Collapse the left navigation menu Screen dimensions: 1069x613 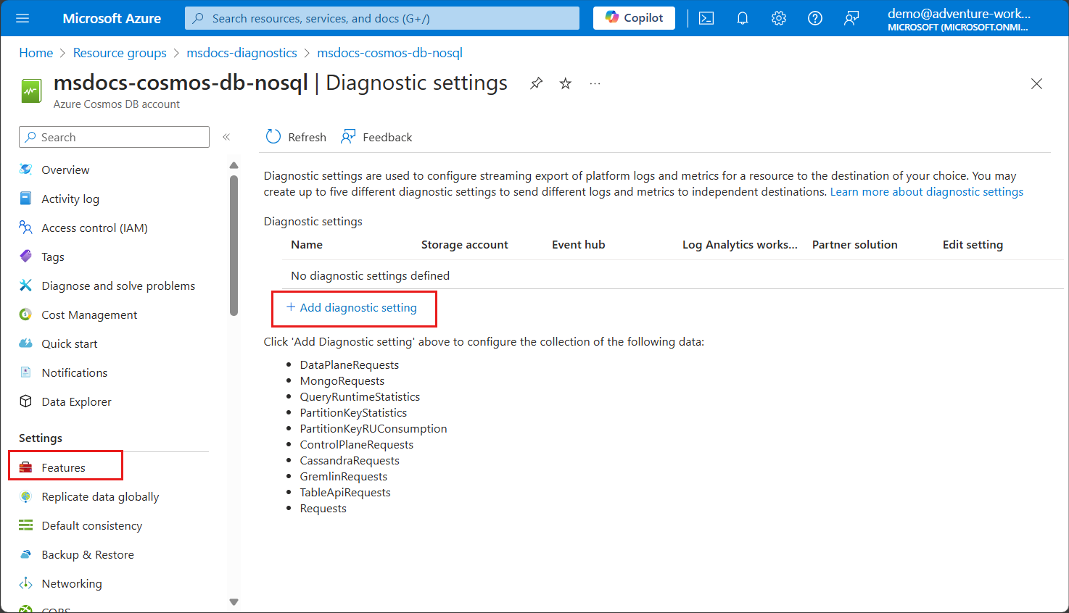[x=226, y=137]
